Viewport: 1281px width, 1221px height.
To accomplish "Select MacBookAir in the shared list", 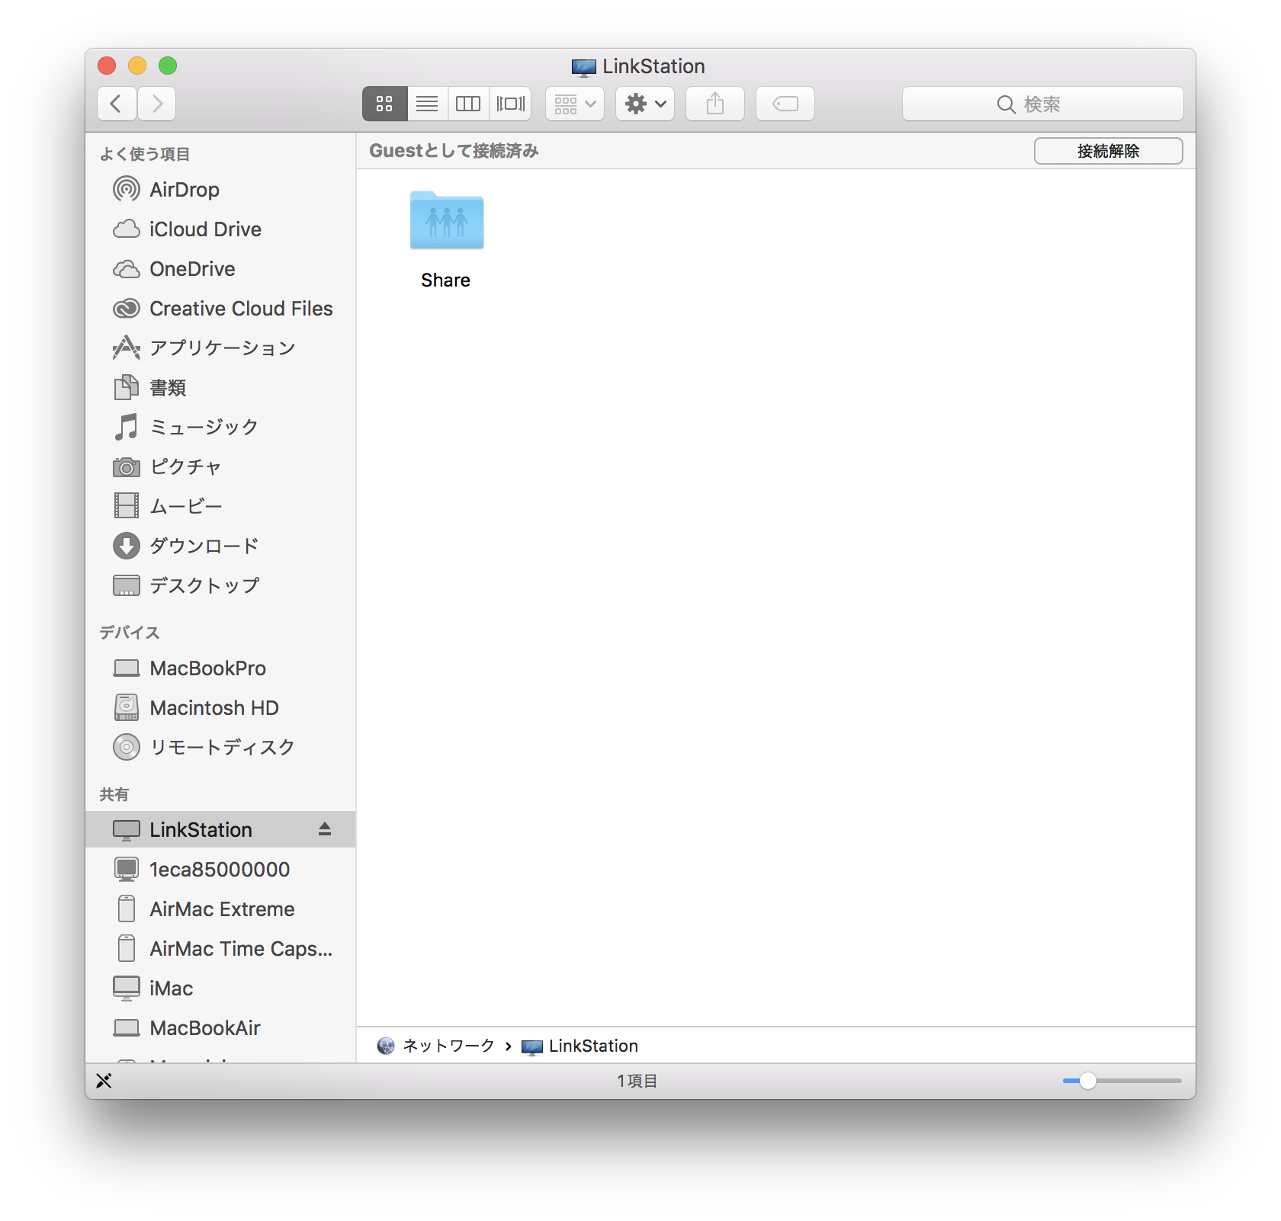I will (x=220, y=1027).
